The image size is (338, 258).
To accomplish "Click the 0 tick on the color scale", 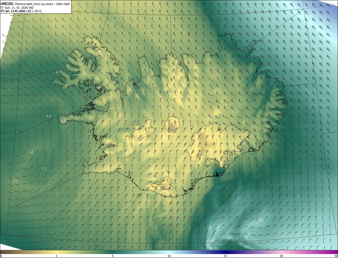I will click(x=1, y=256).
